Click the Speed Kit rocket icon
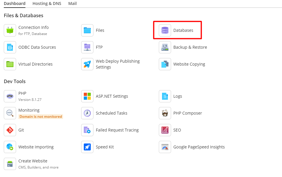This screenshot has height=177, width=282. [87, 147]
